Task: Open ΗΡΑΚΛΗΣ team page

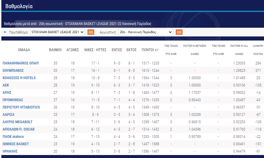Action: pos(10,151)
